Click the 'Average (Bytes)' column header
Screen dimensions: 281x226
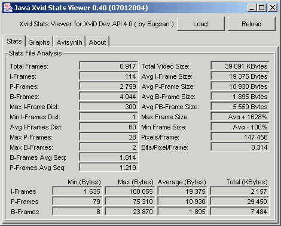(182, 182)
